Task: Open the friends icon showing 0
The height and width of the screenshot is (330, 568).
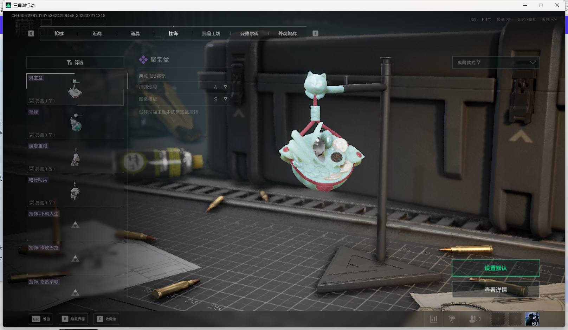Action: pos(475,319)
